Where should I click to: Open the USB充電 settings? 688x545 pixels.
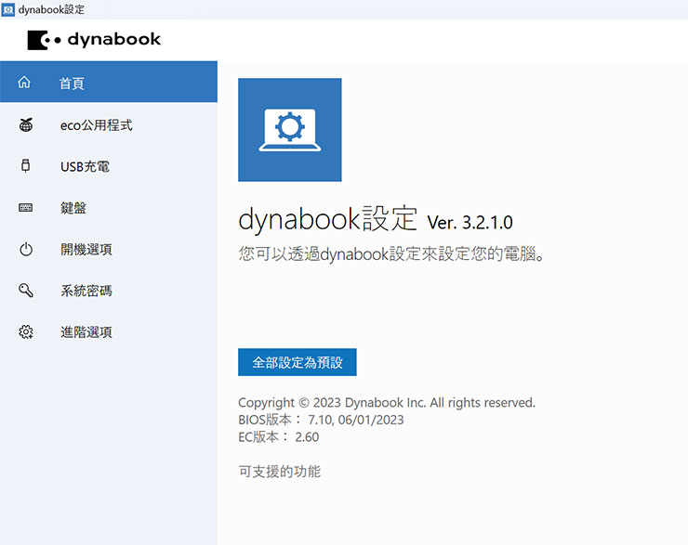click(109, 166)
